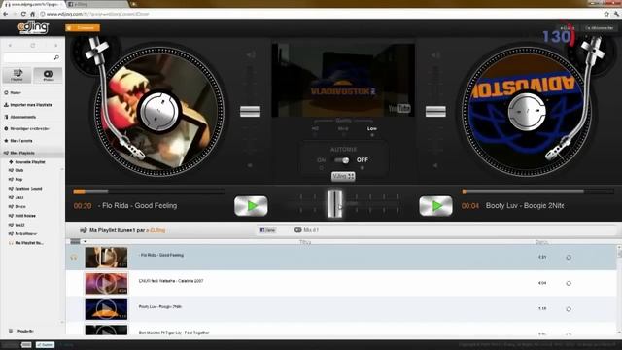Click headphones icon on Flo Rida row
The width and height of the screenshot is (622, 350).
(74, 257)
